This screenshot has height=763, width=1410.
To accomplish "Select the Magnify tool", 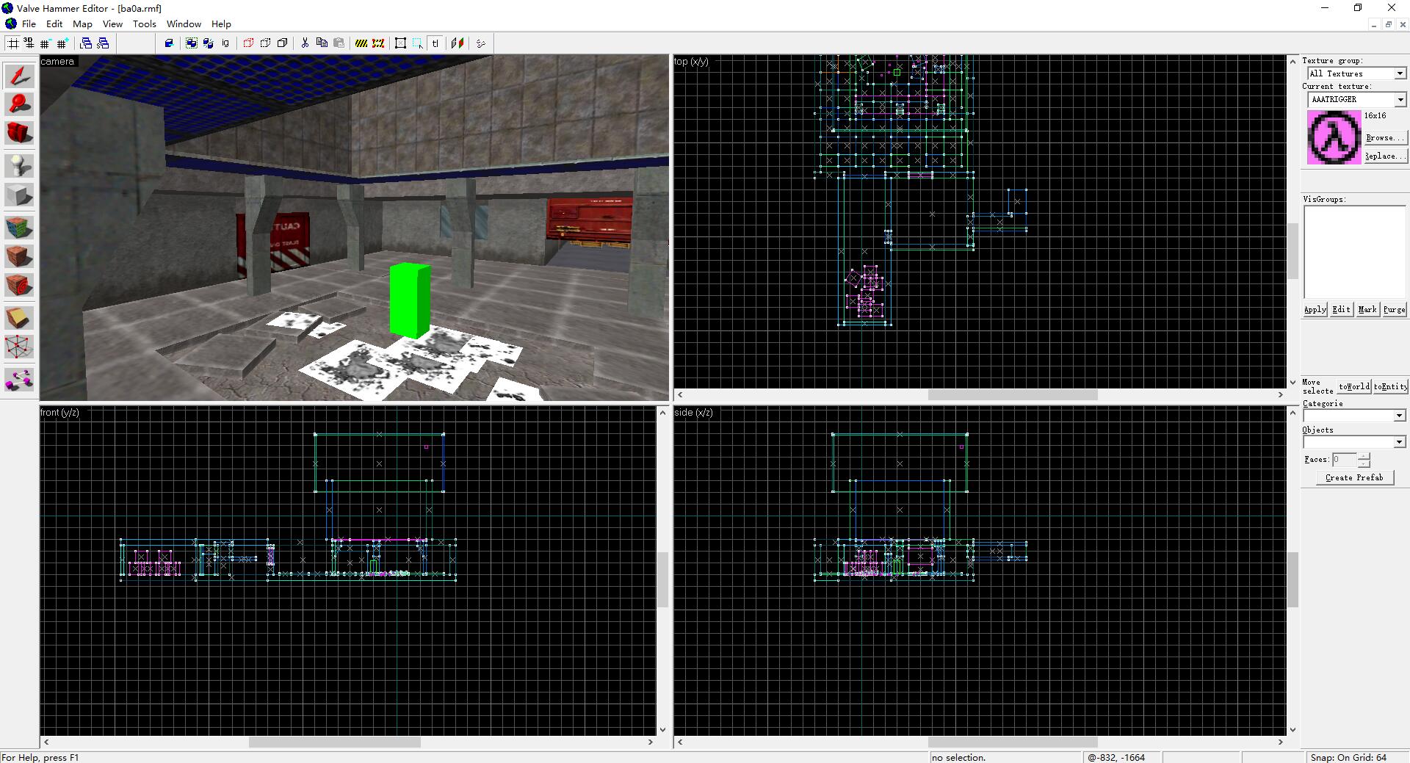I will pos(19,104).
